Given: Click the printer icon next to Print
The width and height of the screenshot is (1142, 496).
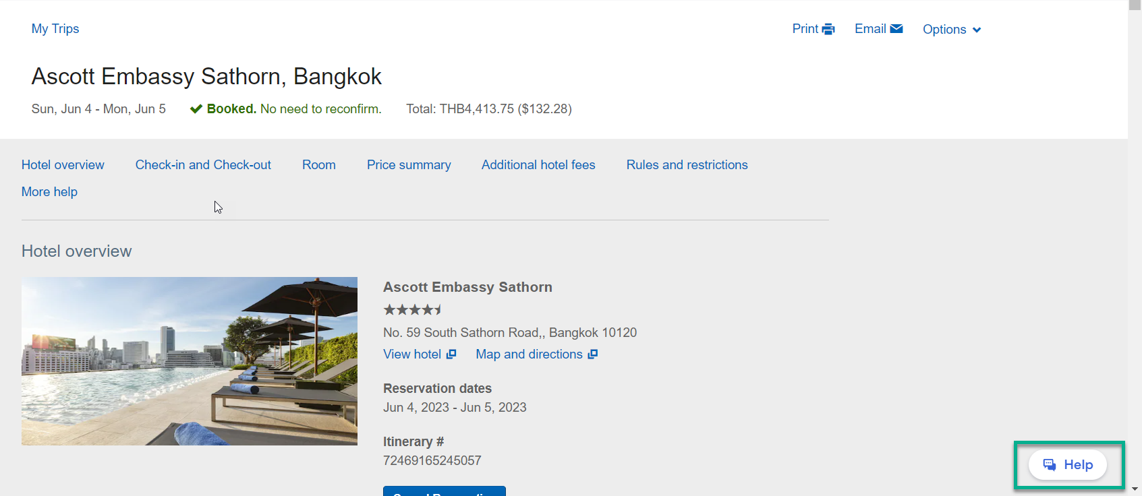Looking at the screenshot, I should tap(828, 29).
